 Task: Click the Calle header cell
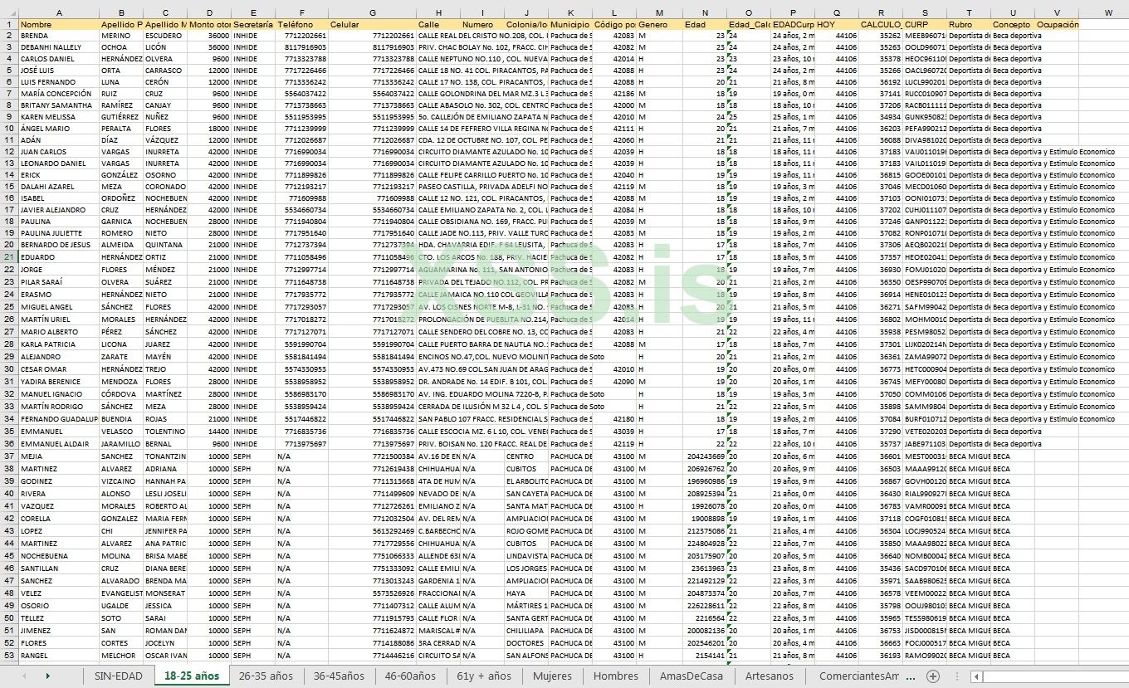(x=438, y=25)
